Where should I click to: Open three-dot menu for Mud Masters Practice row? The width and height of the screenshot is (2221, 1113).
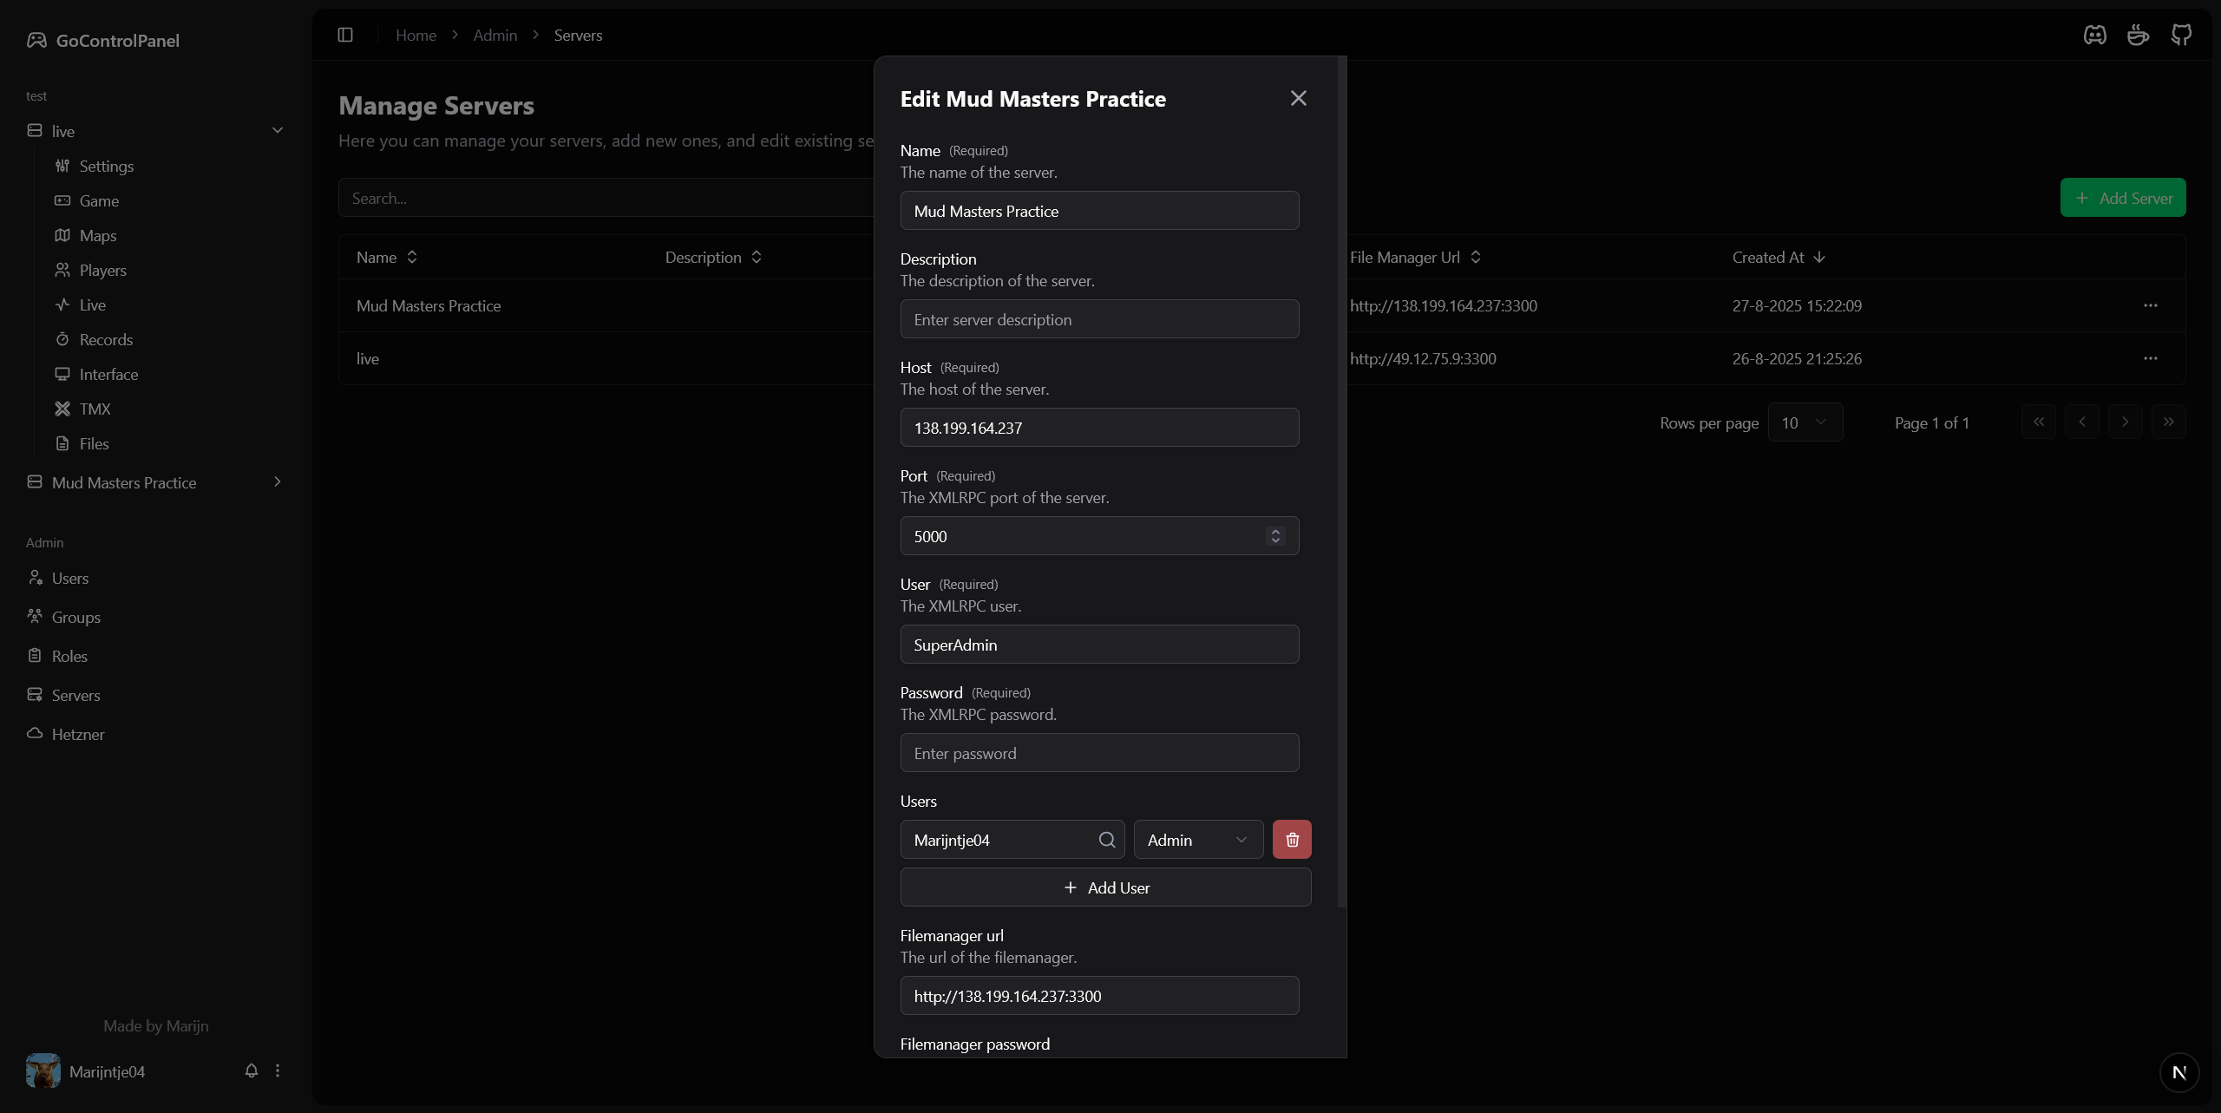[2151, 305]
